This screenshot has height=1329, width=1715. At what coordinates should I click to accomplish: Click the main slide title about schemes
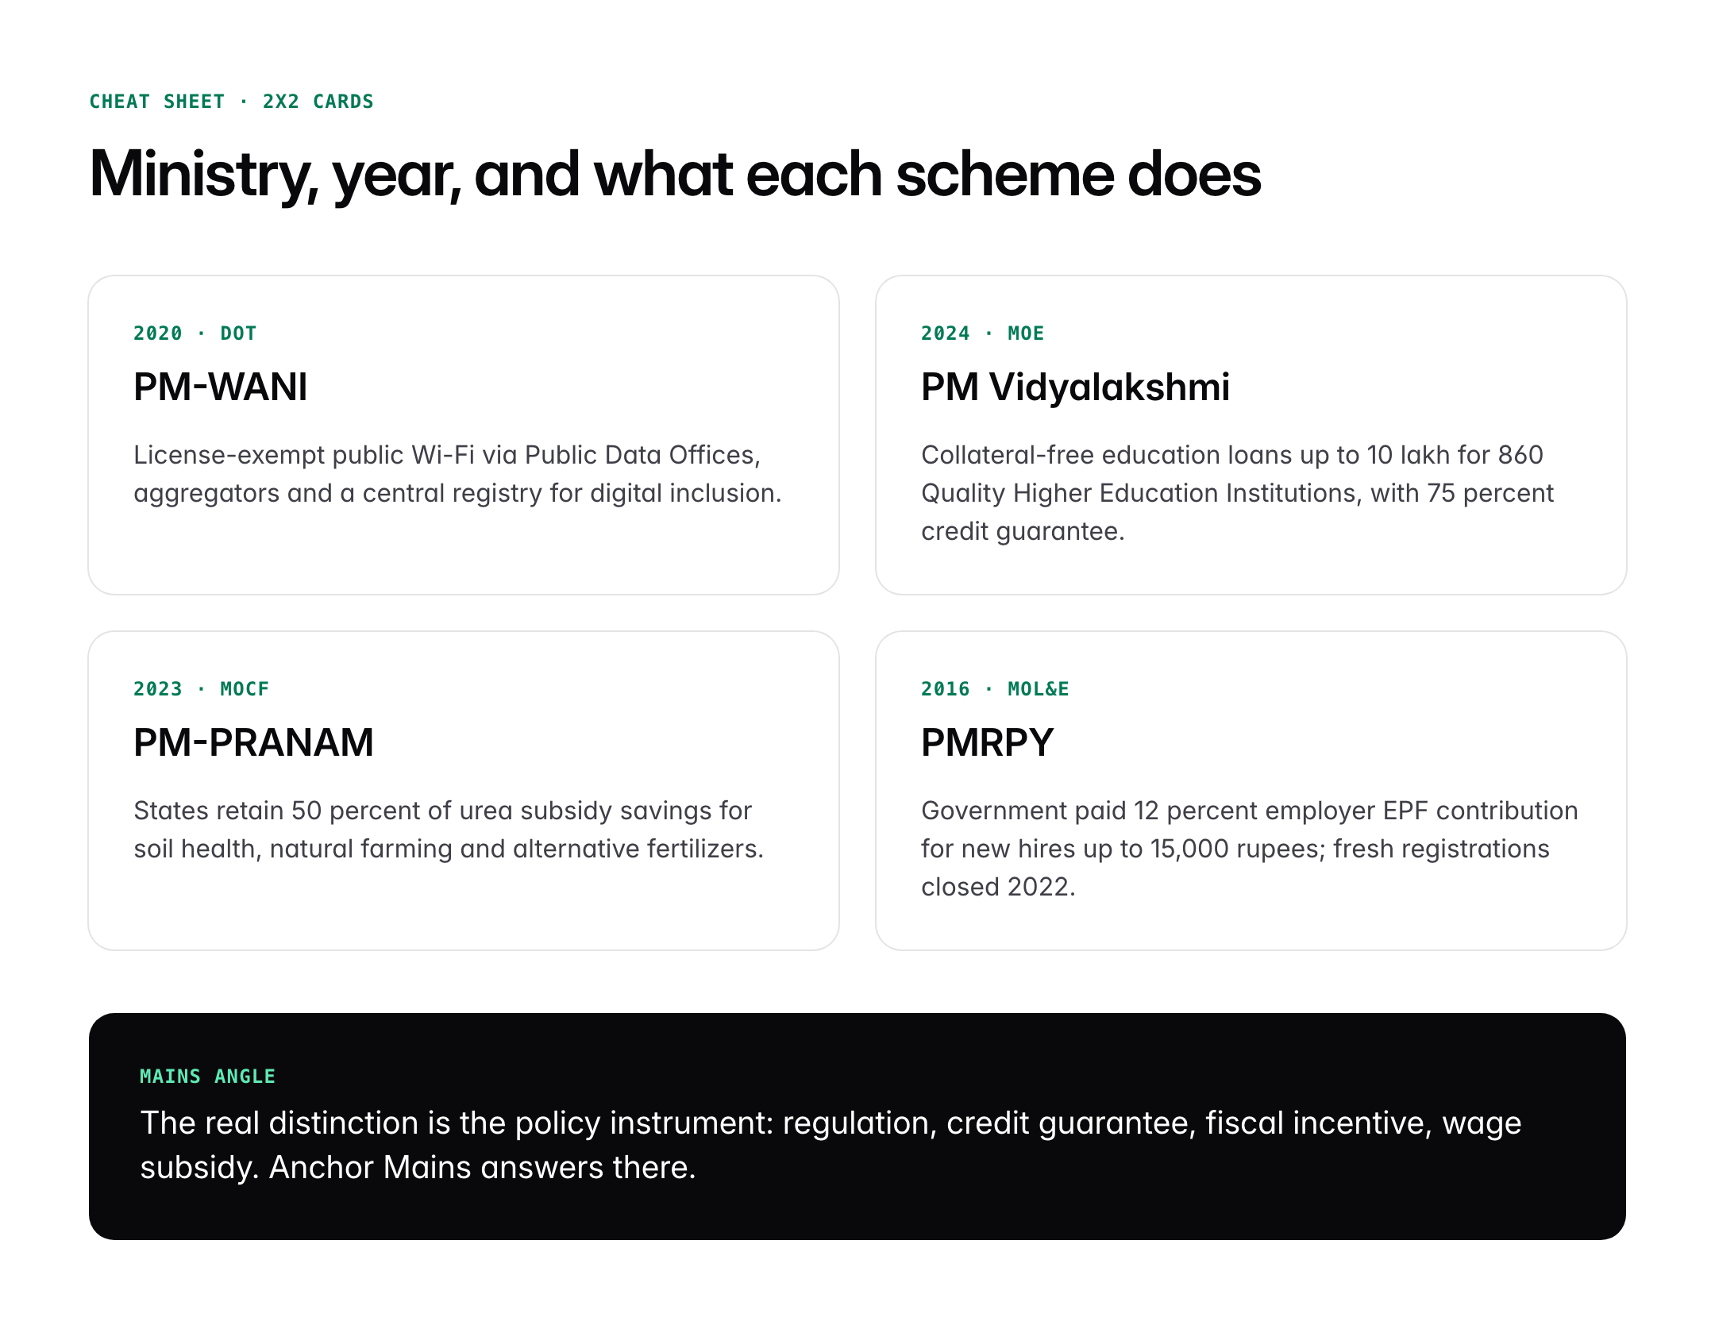point(675,174)
